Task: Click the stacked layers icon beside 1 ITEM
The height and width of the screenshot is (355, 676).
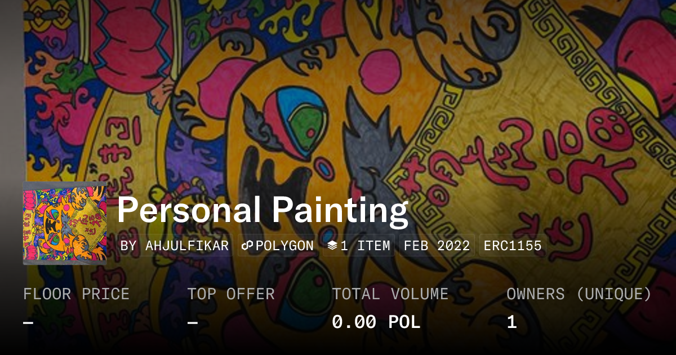Action: 332,246
